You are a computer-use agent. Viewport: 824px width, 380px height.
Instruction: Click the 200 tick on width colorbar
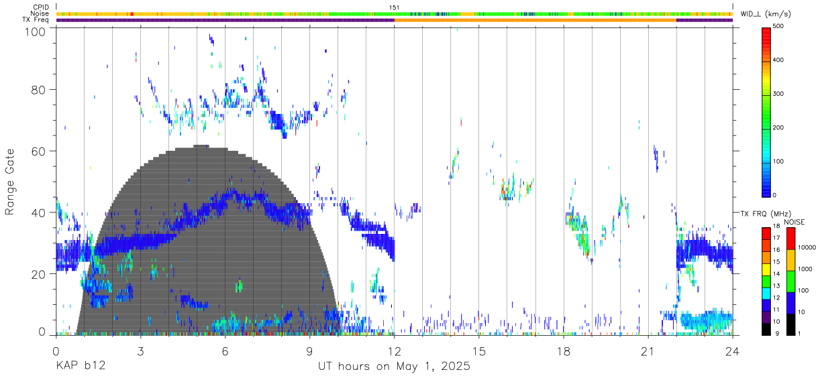pos(779,127)
